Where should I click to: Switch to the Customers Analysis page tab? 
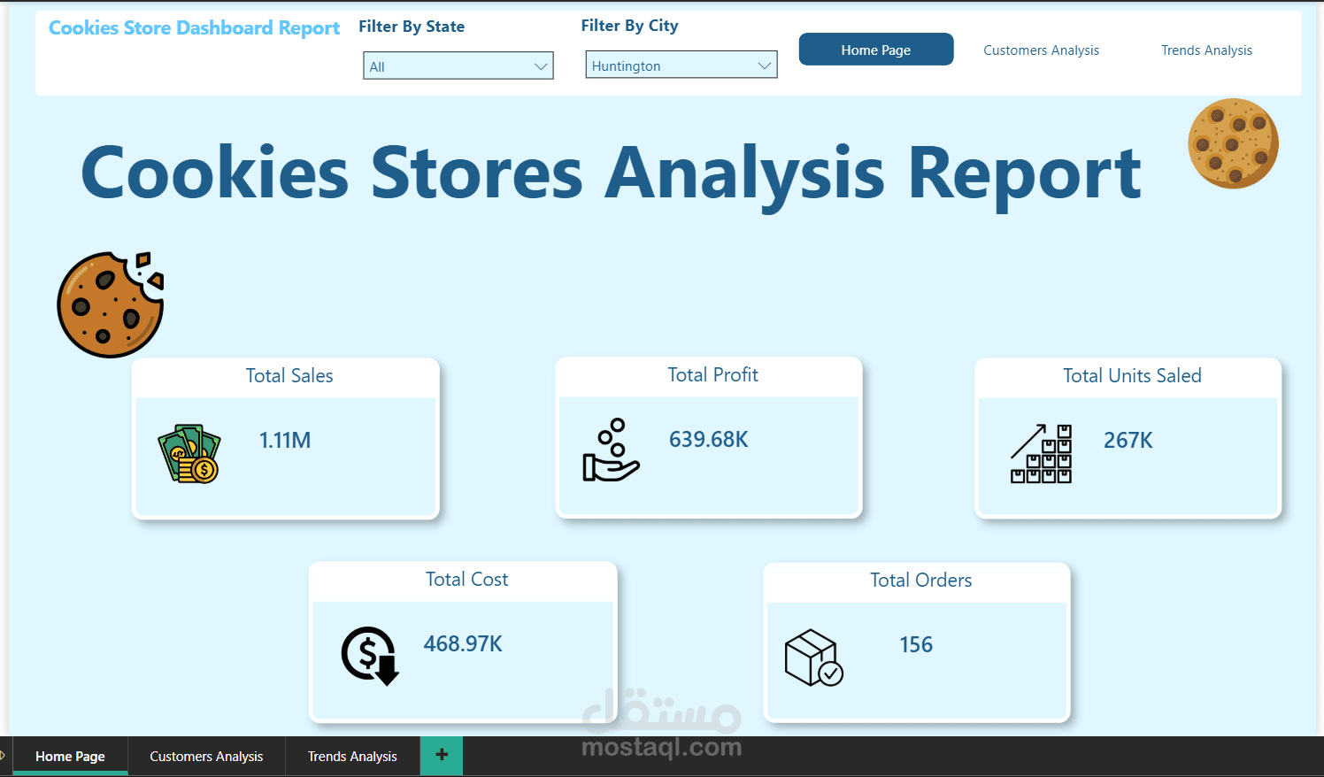(206, 756)
